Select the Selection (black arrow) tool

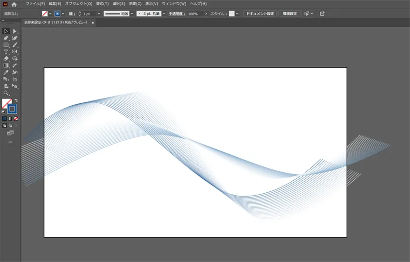point(6,31)
